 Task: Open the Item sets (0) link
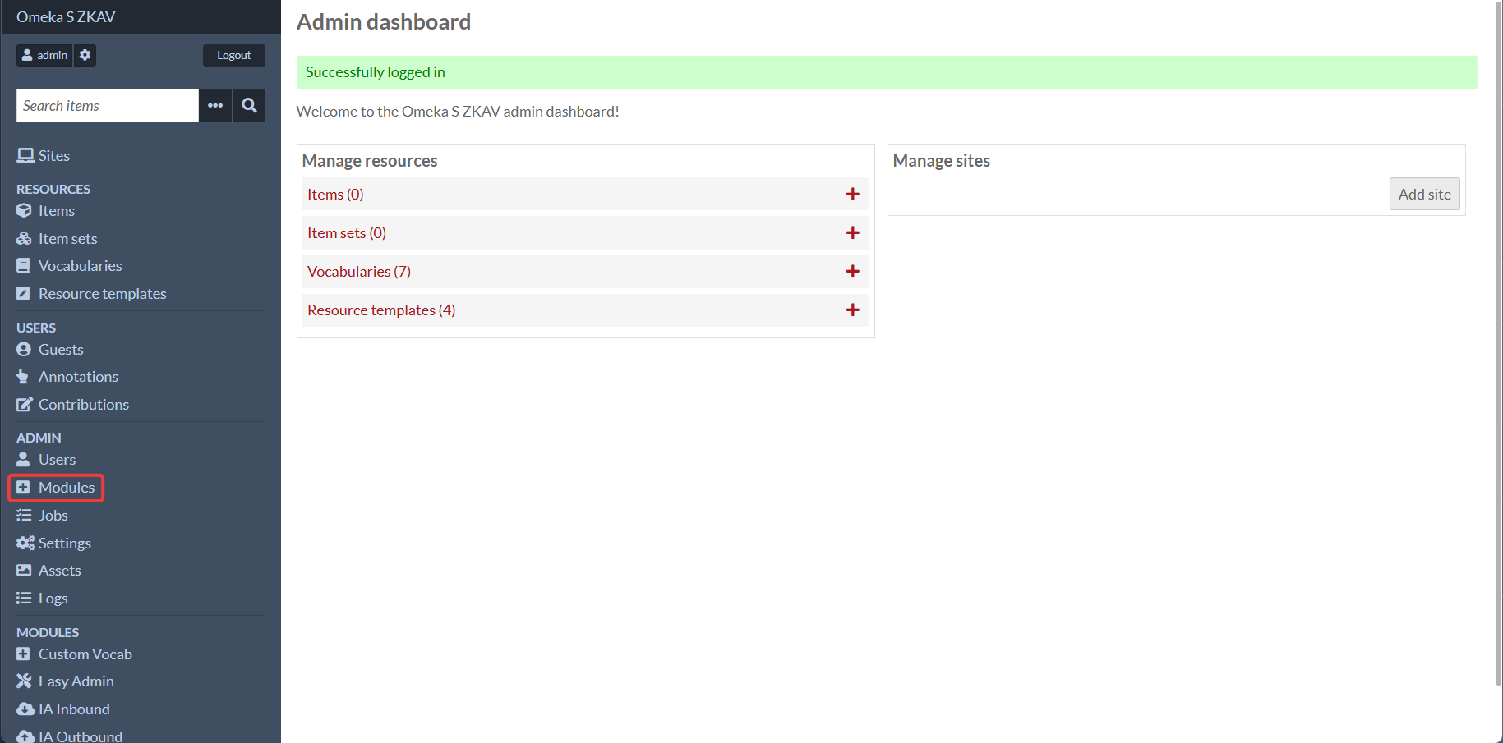pos(347,233)
